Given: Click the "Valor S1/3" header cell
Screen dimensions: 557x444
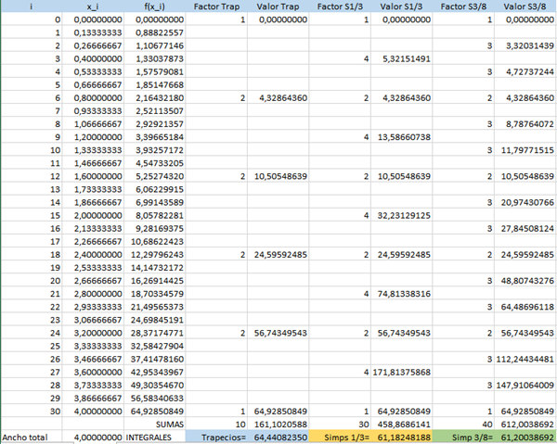Looking at the screenshot, I should pos(403,6).
